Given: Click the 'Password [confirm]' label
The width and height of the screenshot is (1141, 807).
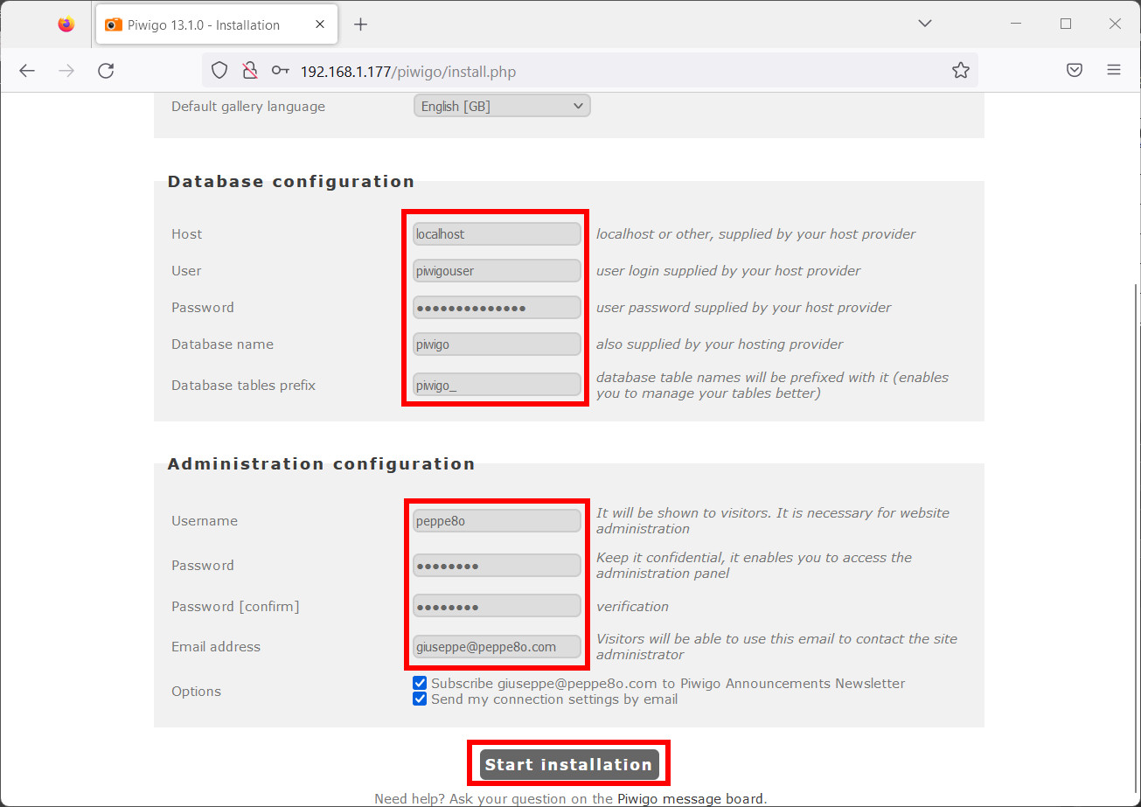Looking at the screenshot, I should [235, 607].
